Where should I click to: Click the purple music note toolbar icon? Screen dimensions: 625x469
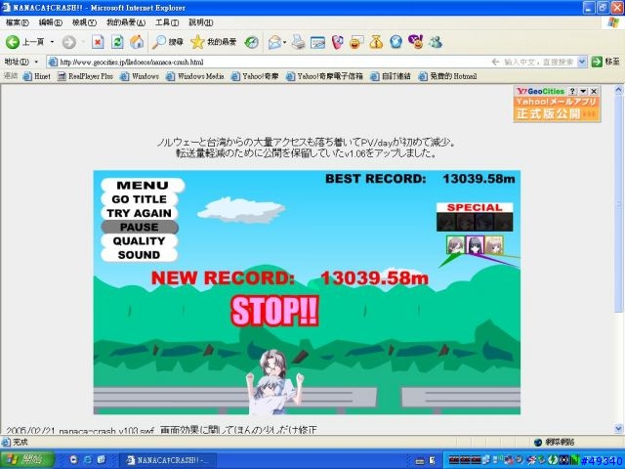pos(337,42)
